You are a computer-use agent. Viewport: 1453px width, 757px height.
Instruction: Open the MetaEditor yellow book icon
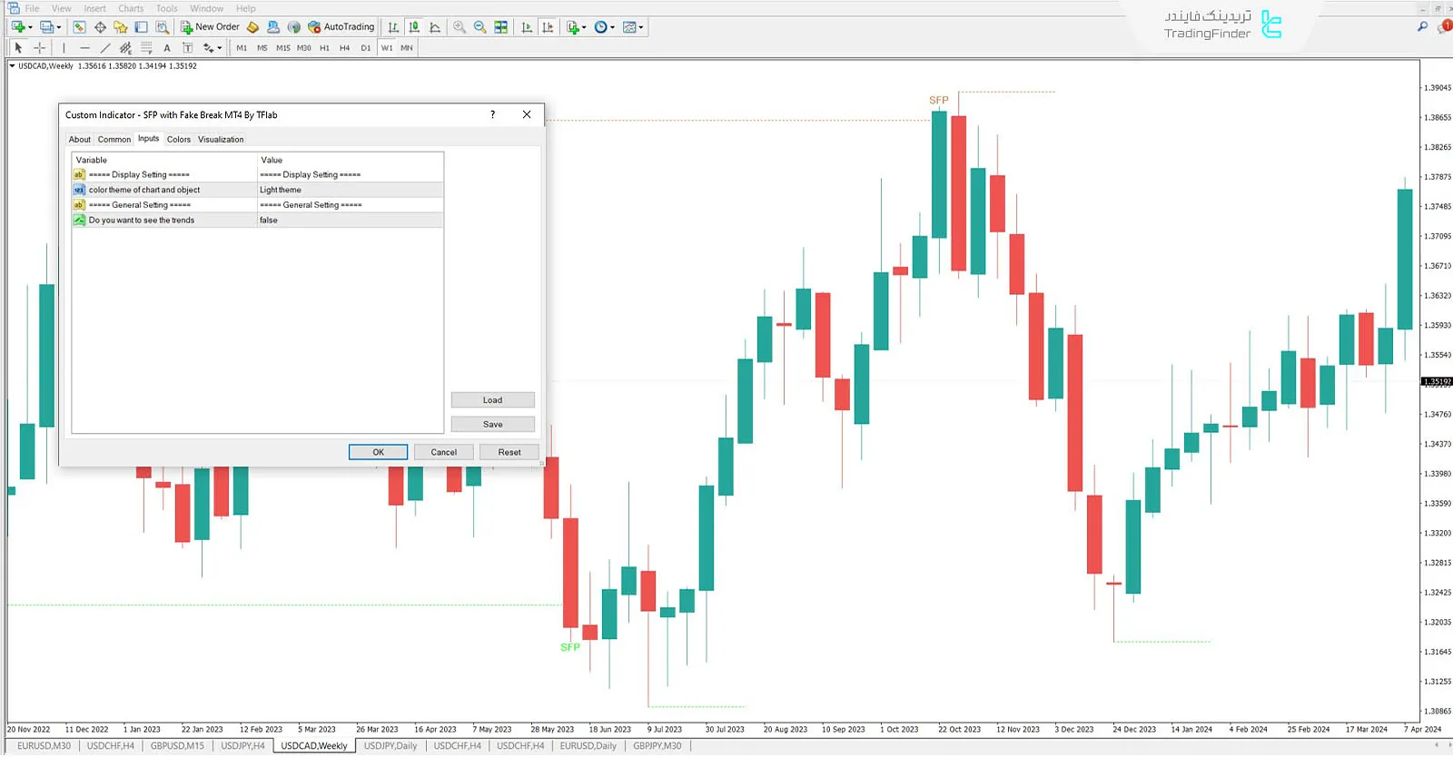coord(253,27)
